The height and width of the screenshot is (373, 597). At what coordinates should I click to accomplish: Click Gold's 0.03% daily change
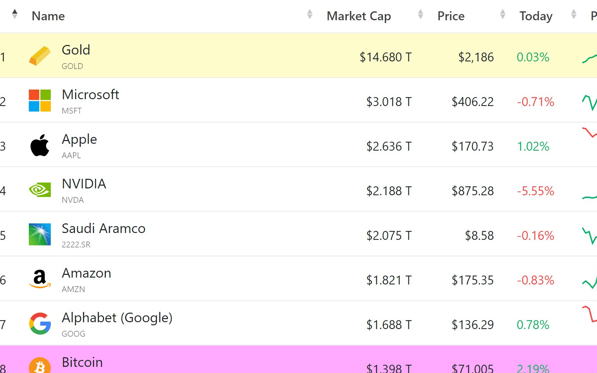click(x=533, y=57)
